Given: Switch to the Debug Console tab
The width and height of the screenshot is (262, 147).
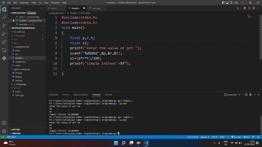Looking at the screenshot, I should [81, 95].
